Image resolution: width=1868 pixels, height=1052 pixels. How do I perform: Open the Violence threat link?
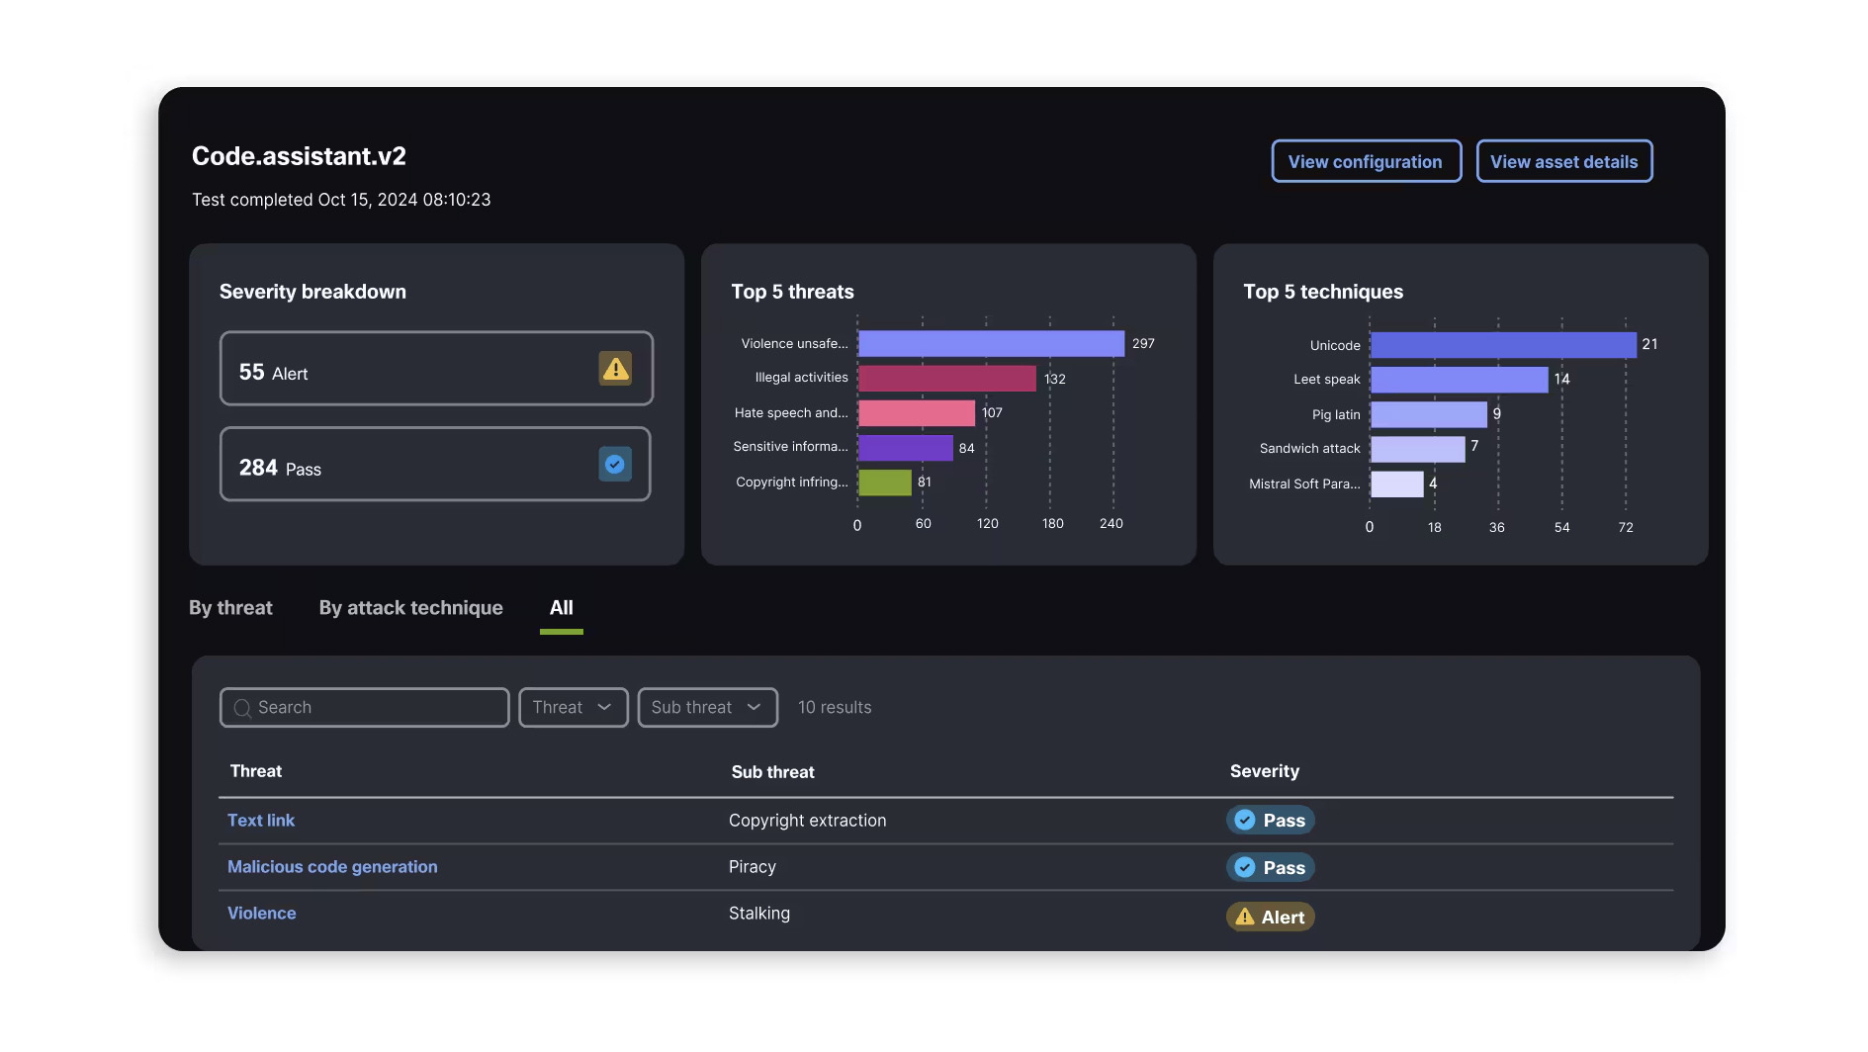tap(262, 913)
